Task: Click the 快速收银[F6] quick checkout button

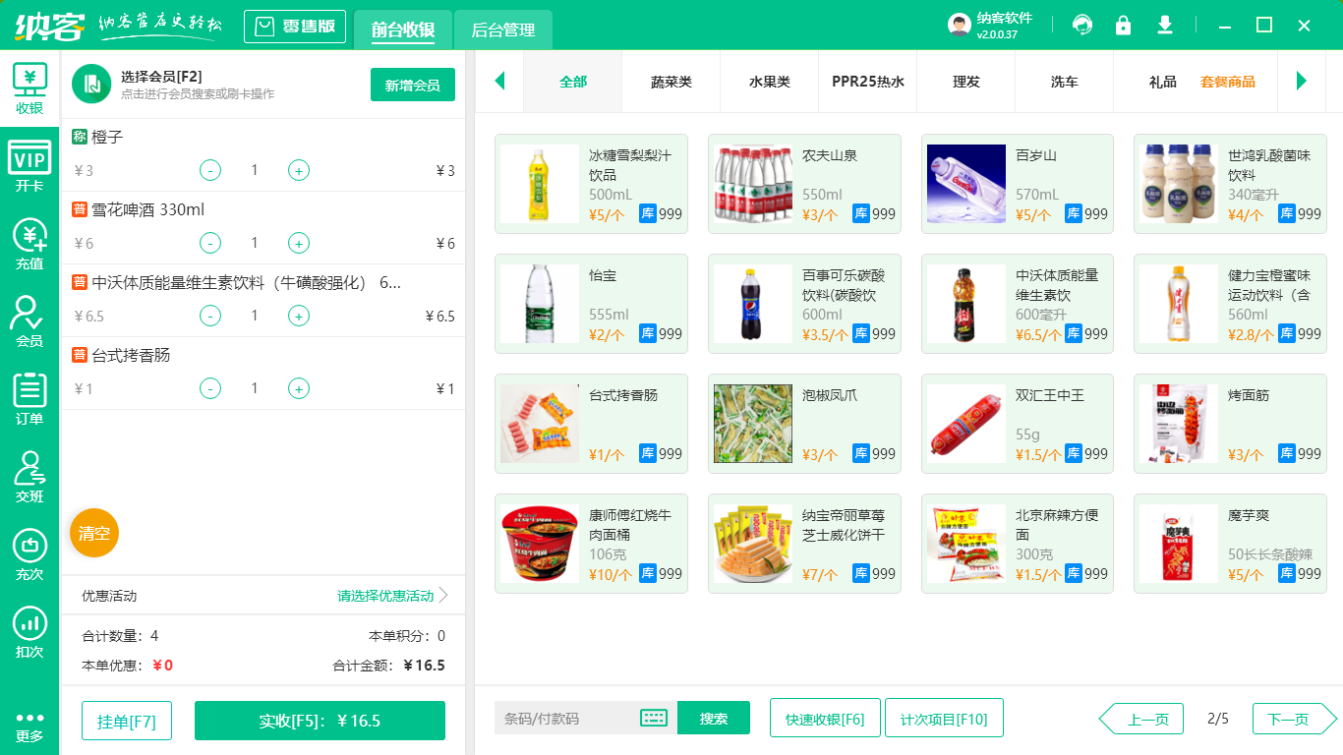Action: [x=825, y=718]
